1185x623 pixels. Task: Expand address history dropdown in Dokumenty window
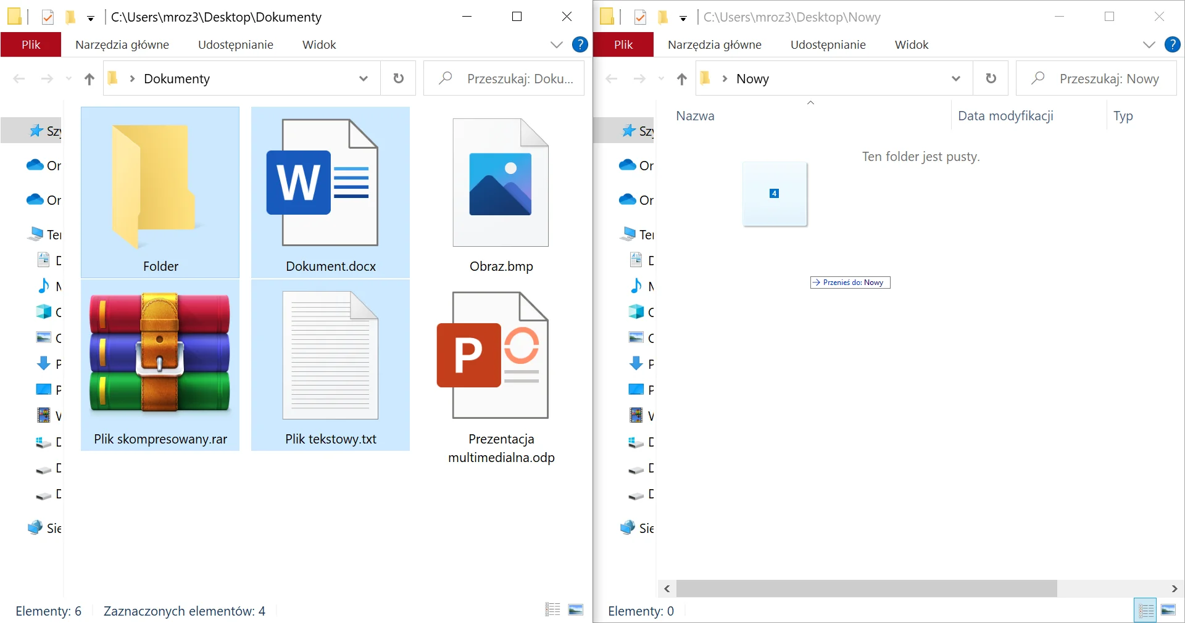[364, 78]
